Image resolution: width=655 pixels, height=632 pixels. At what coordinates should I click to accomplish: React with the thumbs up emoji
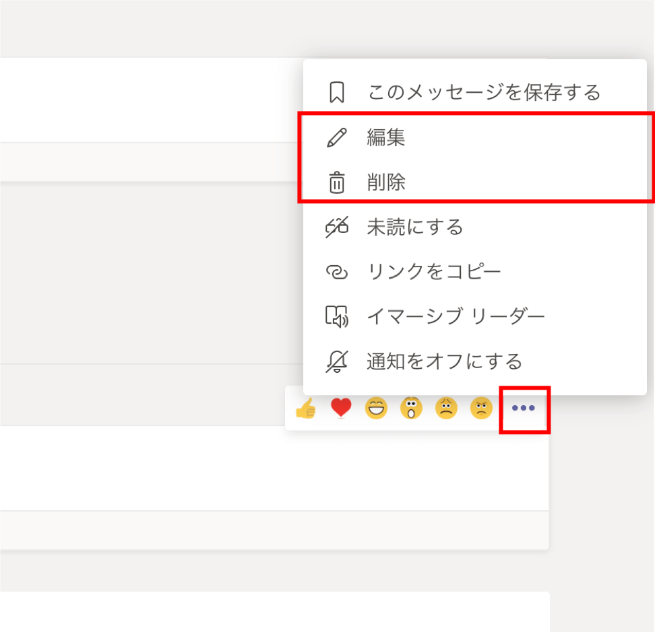[306, 408]
